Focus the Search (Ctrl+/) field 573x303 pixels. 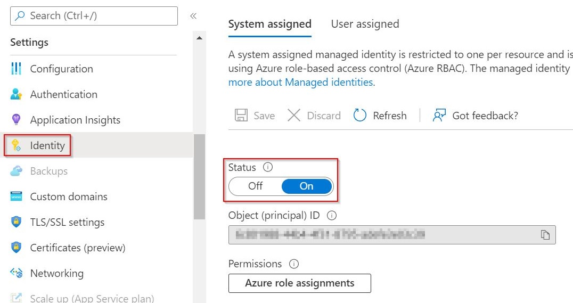point(94,16)
